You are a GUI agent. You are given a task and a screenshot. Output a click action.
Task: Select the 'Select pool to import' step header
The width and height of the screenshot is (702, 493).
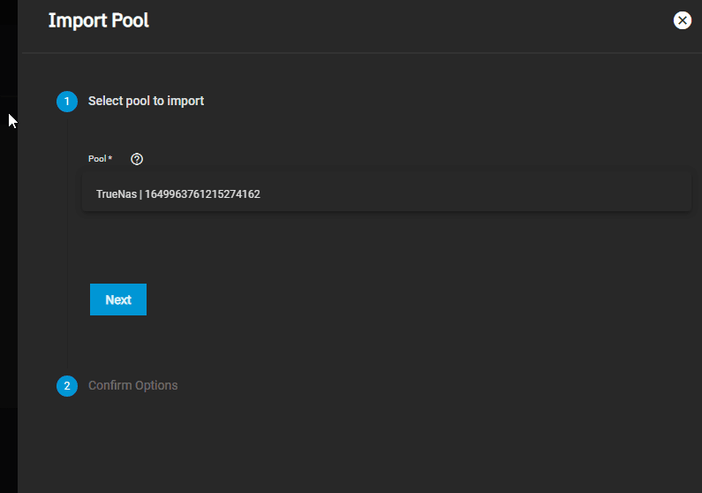[x=146, y=101]
